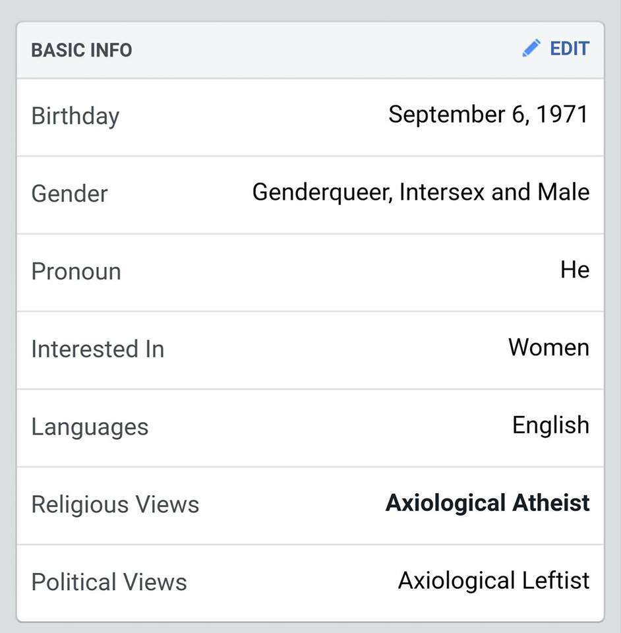Tap the Languages row label
Screen dimensions: 621x633
click(90, 427)
